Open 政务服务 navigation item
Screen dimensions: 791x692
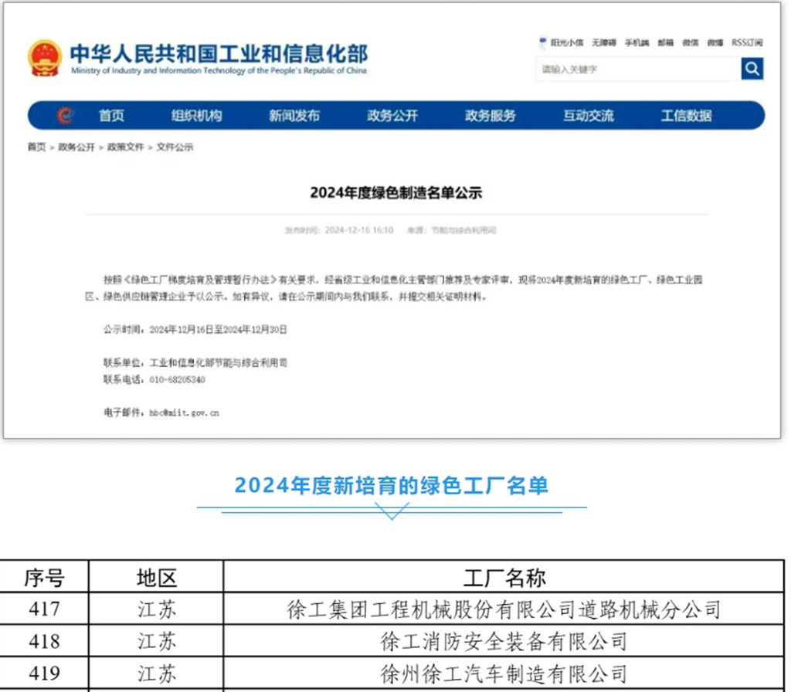(x=491, y=116)
